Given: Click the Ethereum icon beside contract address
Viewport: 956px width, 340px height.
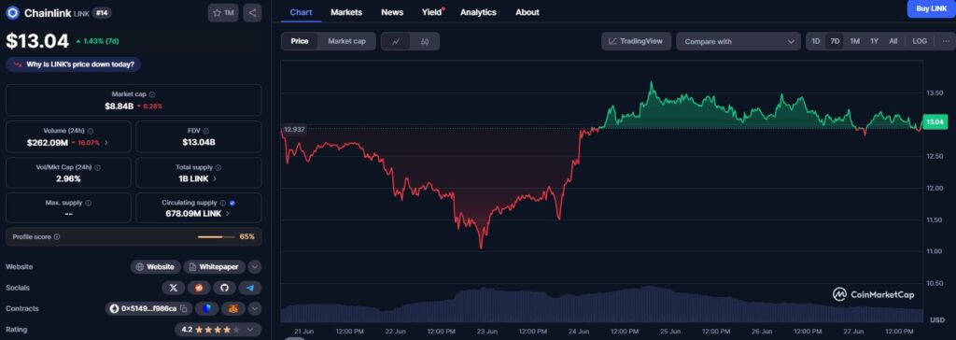Looking at the screenshot, I should click(x=114, y=308).
